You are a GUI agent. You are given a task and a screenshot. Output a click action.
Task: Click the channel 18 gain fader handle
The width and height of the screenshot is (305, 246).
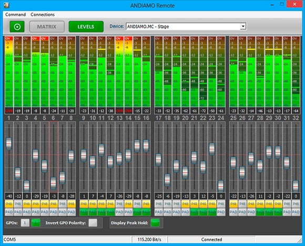point(167,180)
